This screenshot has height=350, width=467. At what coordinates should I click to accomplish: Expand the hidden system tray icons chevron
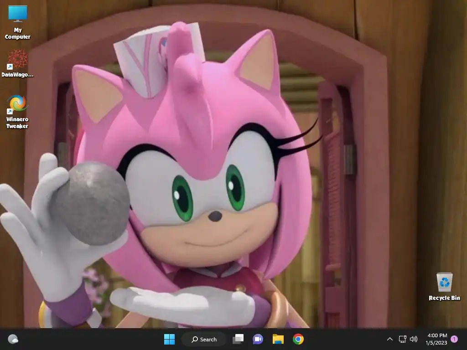pyautogui.click(x=389, y=339)
